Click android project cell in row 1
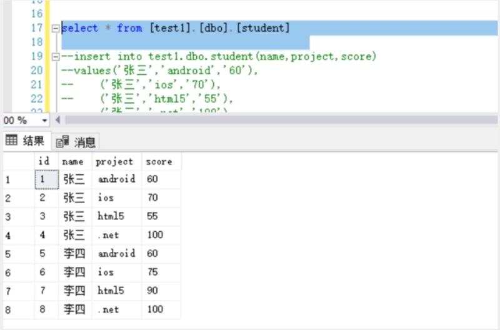The width and height of the screenshot is (500, 330). pos(117,179)
